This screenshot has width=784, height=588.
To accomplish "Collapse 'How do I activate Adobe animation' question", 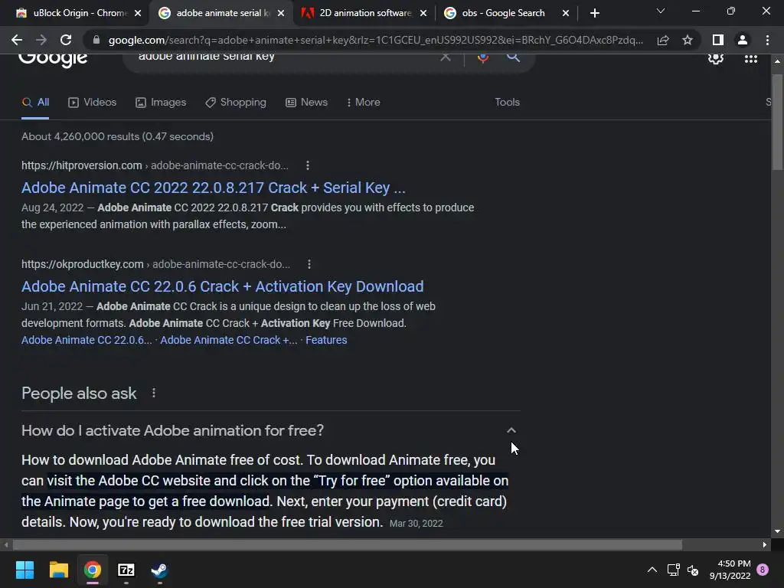I will click(511, 430).
